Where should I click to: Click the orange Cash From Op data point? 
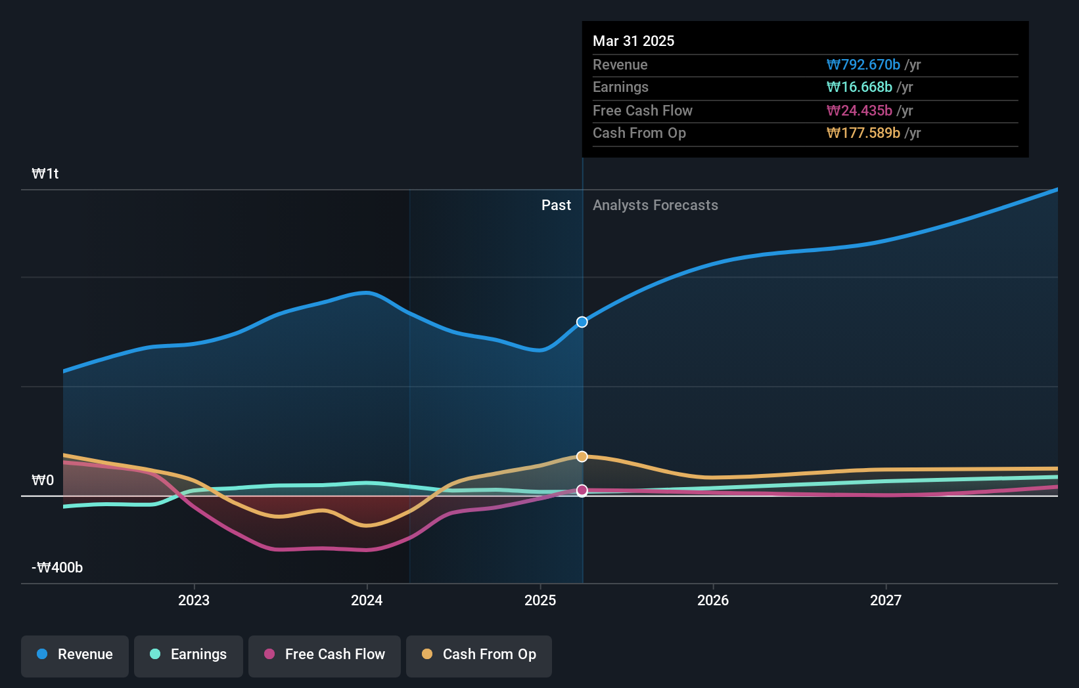[x=582, y=456]
